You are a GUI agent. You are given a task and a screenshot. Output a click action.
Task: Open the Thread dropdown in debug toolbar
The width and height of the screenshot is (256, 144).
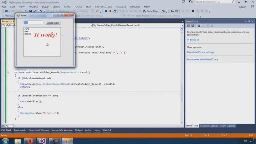tap(101, 16)
